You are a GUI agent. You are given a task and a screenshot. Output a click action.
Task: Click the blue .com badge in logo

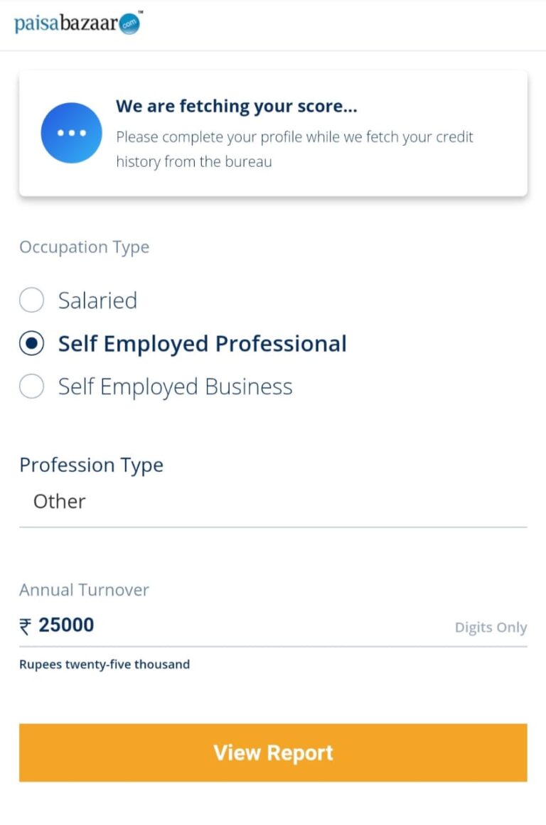tap(129, 23)
